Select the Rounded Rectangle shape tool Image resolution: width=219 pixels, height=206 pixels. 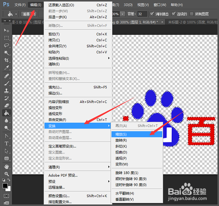(x=6, y=158)
